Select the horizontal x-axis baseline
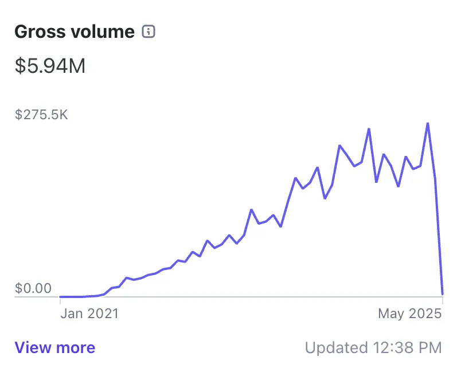This screenshot has height=376, width=461. [228, 297]
